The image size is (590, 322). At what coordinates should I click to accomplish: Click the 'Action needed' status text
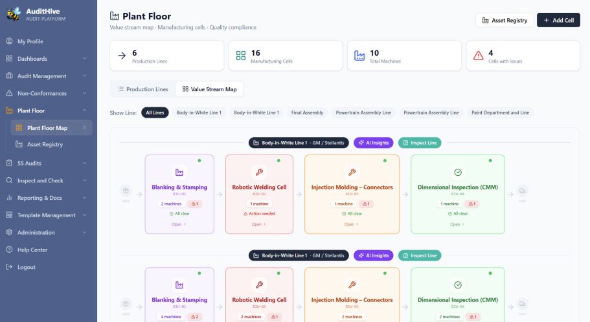pos(259,213)
